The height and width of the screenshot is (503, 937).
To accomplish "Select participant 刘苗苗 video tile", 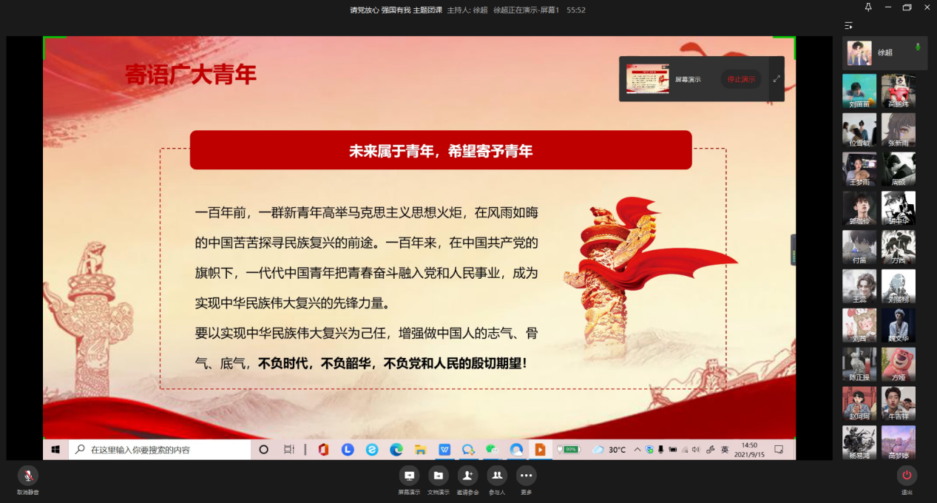I will click(859, 91).
